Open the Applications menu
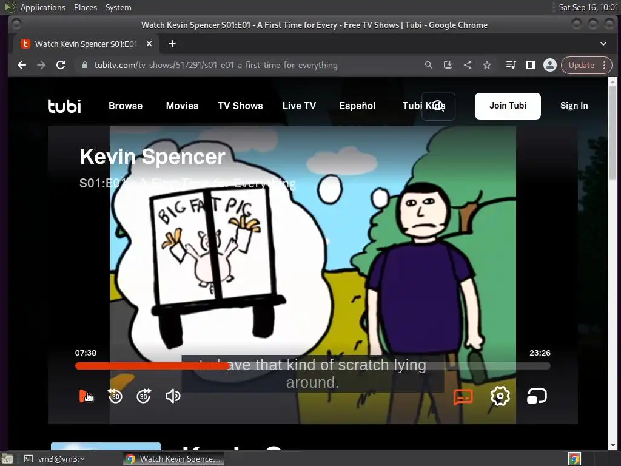 43,7
